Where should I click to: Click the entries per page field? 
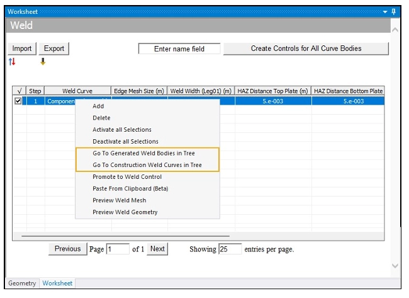(x=230, y=249)
